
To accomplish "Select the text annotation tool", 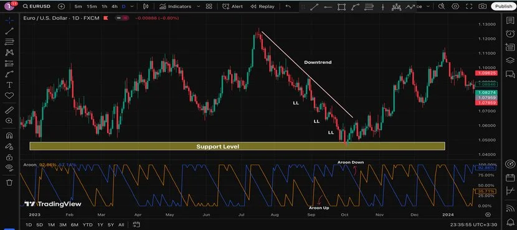I will coord(9,85).
